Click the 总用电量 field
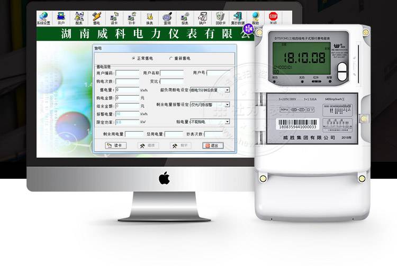Image resolution: width=397 pixels, height=266 pixels. click(x=174, y=134)
